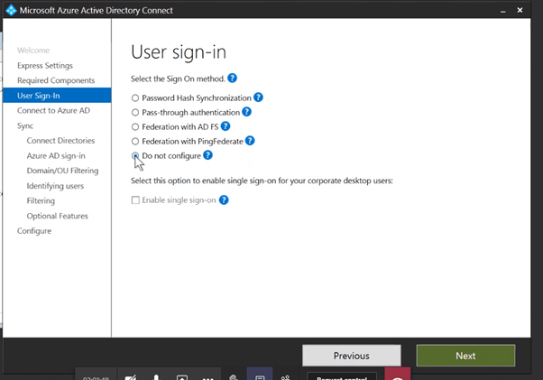Select Federation with AD FS option
Image resolution: width=543 pixels, height=380 pixels.
(x=135, y=126)
